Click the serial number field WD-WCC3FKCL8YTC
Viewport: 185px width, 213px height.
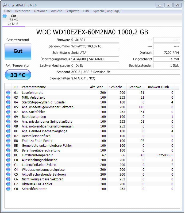click(95, 46)
